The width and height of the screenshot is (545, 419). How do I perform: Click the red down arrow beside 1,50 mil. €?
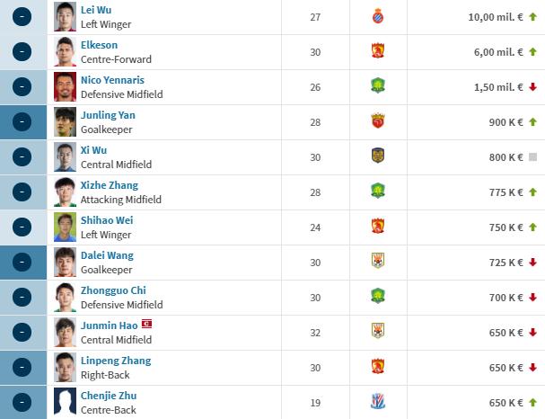[532, 86]
